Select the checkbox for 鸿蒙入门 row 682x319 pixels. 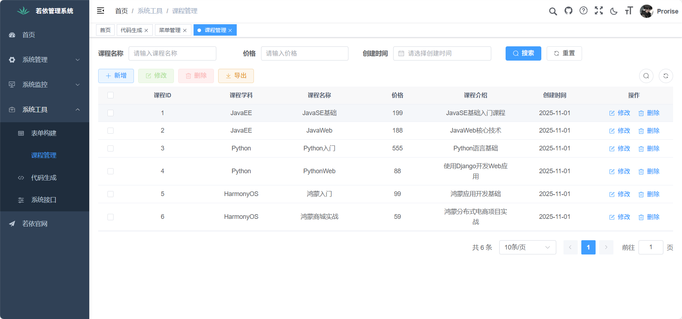coord(110,194)
